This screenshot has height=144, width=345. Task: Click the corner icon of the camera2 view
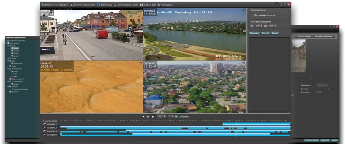pos(141,63)
